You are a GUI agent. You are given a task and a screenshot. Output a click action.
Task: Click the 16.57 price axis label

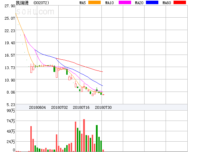click(10, 55)
